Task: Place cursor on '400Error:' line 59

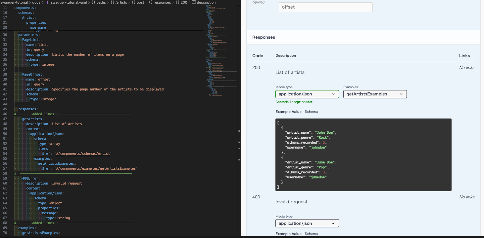Action: pos(31,178)
